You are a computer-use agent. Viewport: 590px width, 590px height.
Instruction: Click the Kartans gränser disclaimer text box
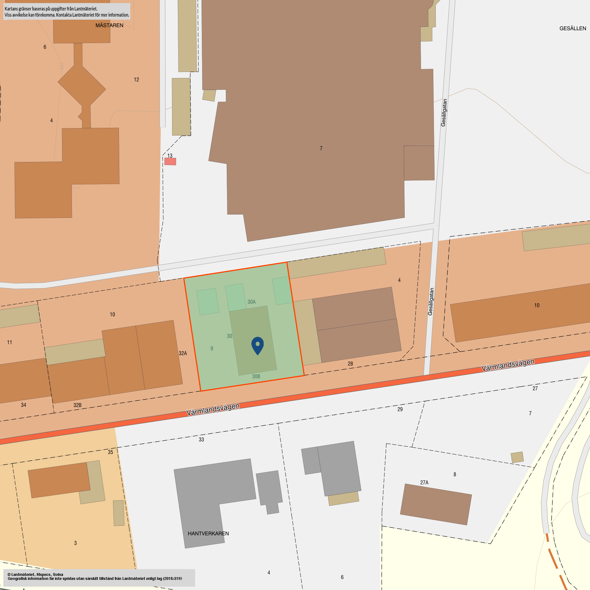(67, 12)
